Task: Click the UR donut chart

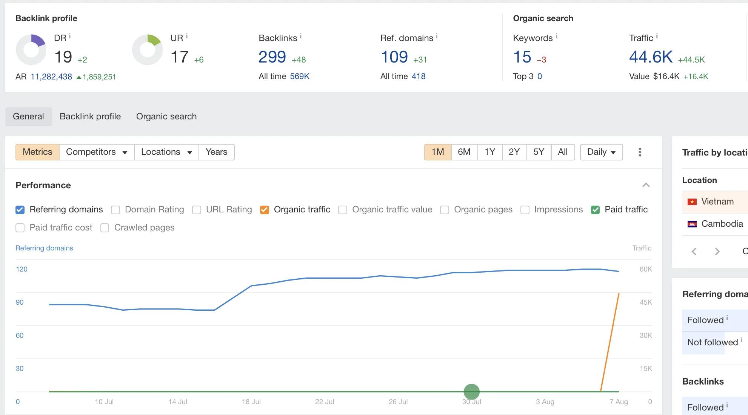Action: click(148, 50)
